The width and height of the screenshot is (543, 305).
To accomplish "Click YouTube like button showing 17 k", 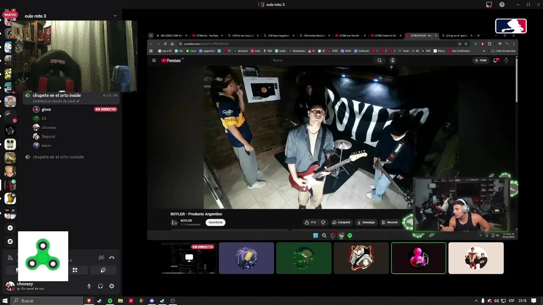I will pos(310,222).
